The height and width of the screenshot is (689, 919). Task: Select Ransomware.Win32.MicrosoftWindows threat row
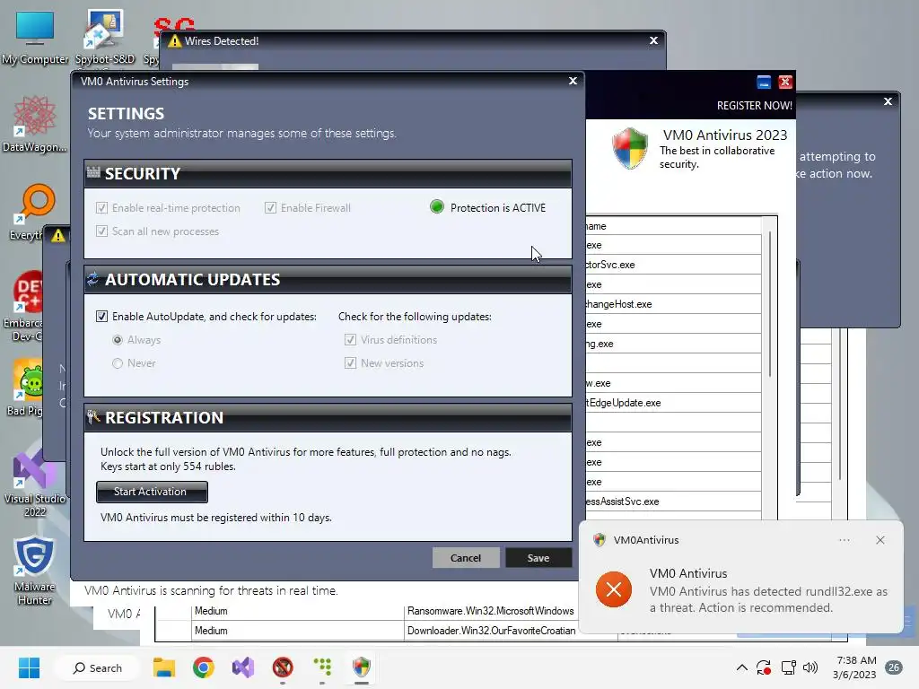[x=490, y=611]
